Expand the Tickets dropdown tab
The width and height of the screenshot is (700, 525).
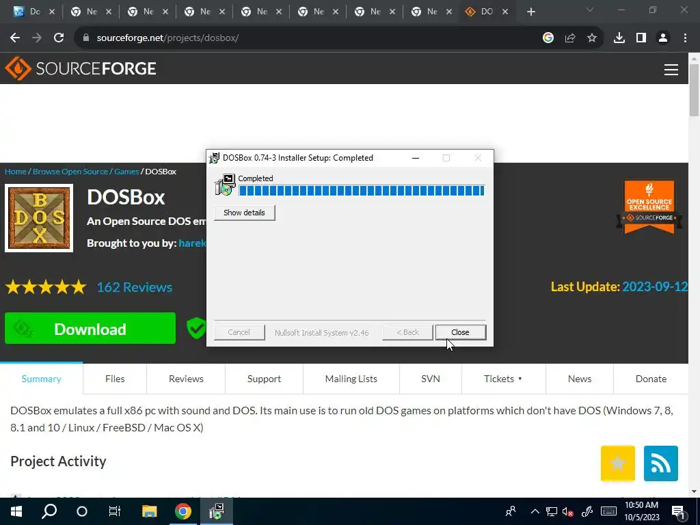504,379
